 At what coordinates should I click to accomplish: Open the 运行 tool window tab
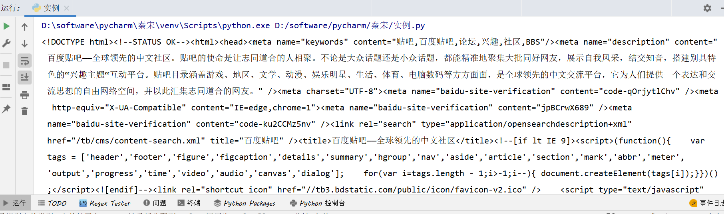(15, 203)
